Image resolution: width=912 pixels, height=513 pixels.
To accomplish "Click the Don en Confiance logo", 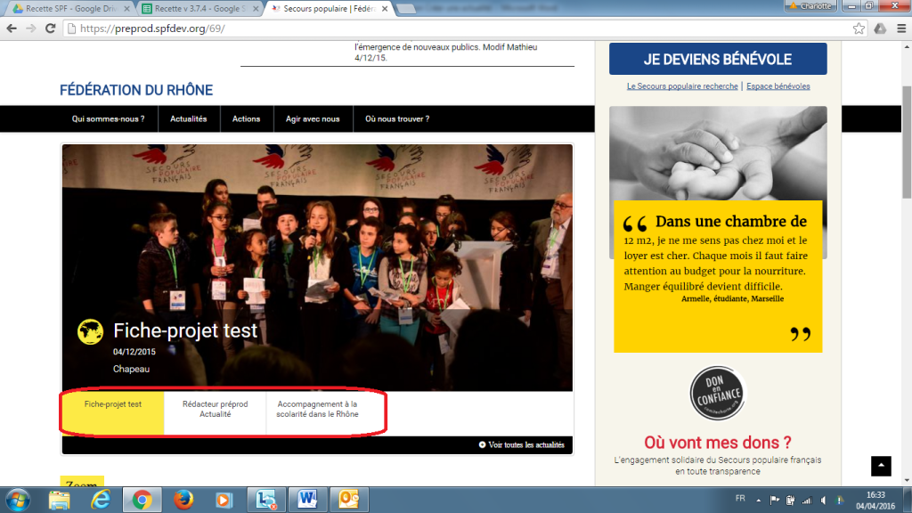I will click(718, 393).
